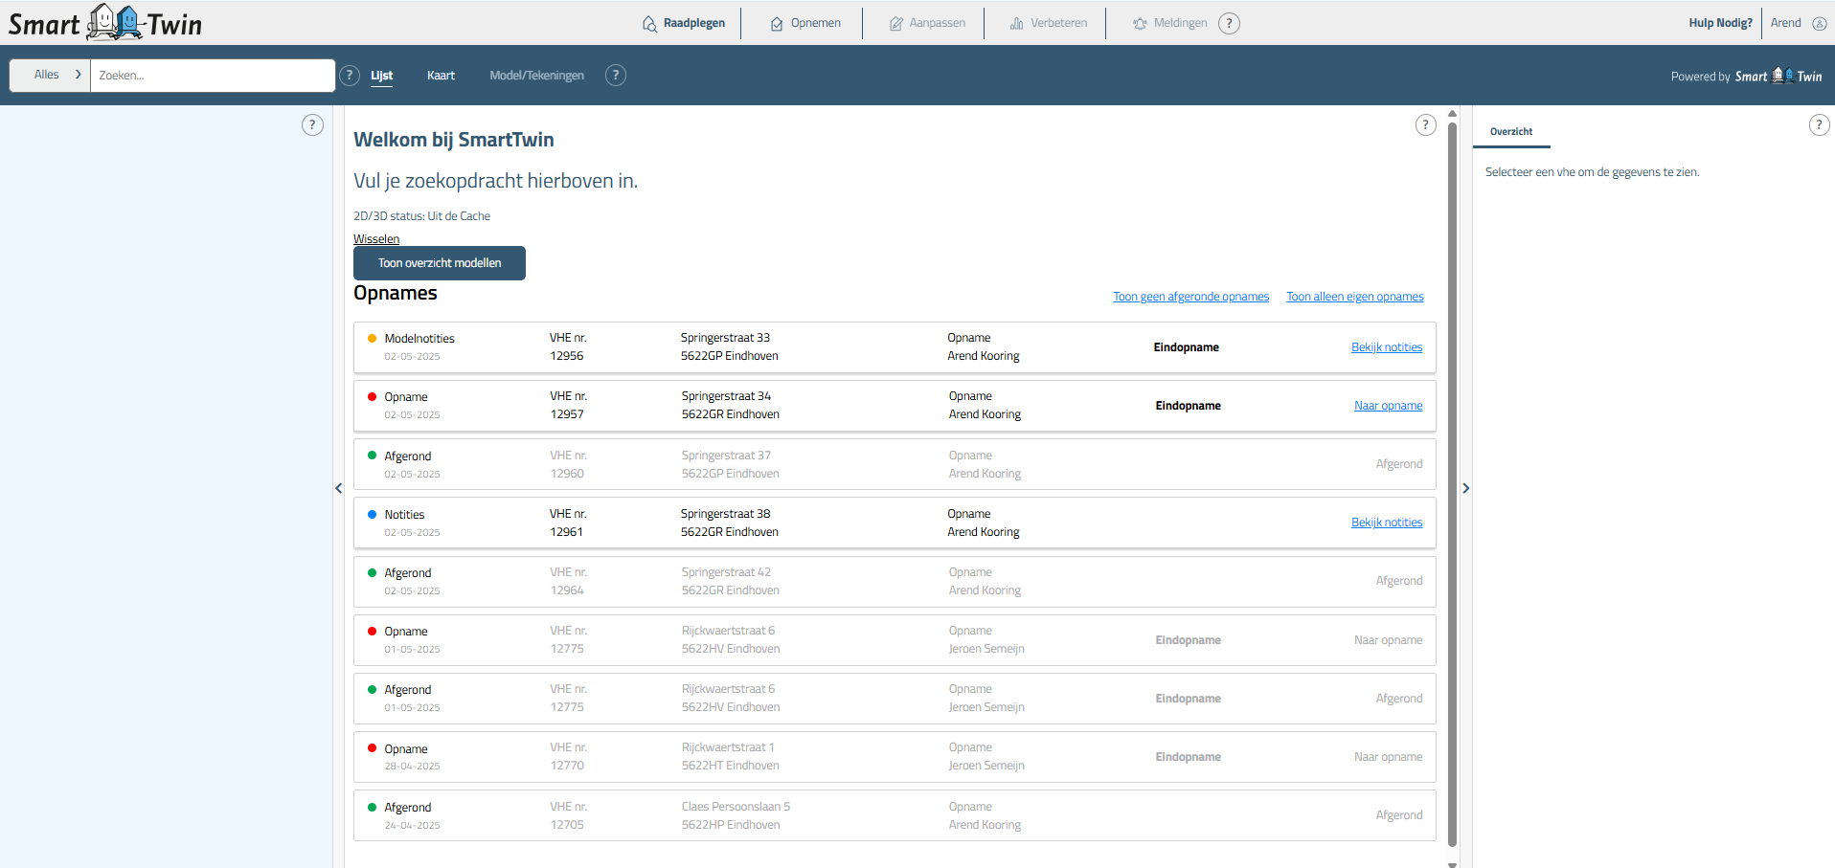Open help icon in Overzicht panel
Viewport: 1835px width, 868px height.
pos(1819,124)
